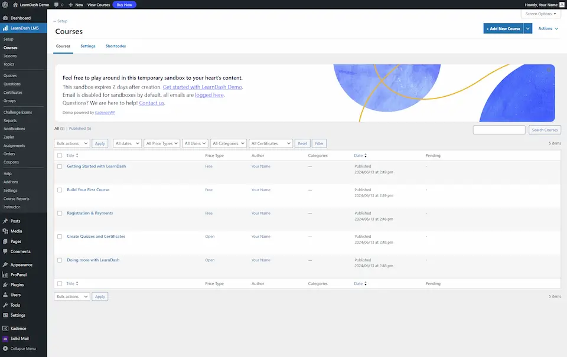The image size is (567, 357).
Task: Click the Dashboard gauge icon in sidebar
Action: pyautogui.click(x=5, y=18)
